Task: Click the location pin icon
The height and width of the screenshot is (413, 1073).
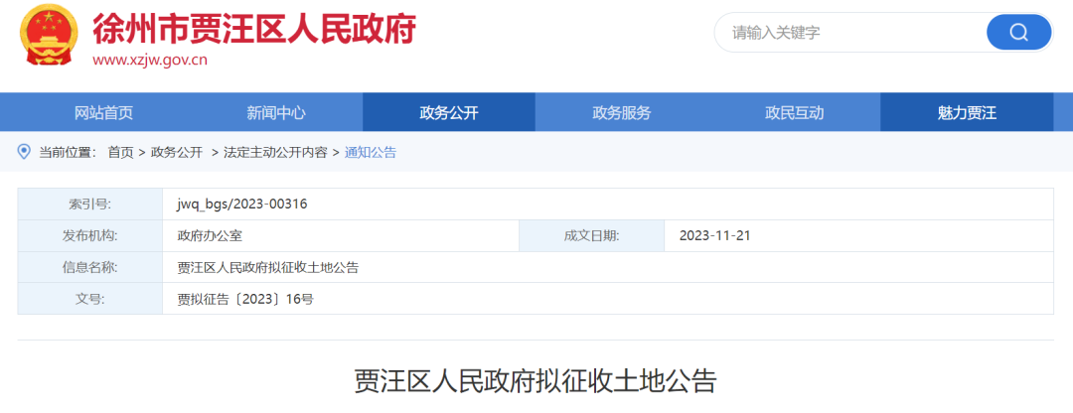Action: (x=24, y=152)
